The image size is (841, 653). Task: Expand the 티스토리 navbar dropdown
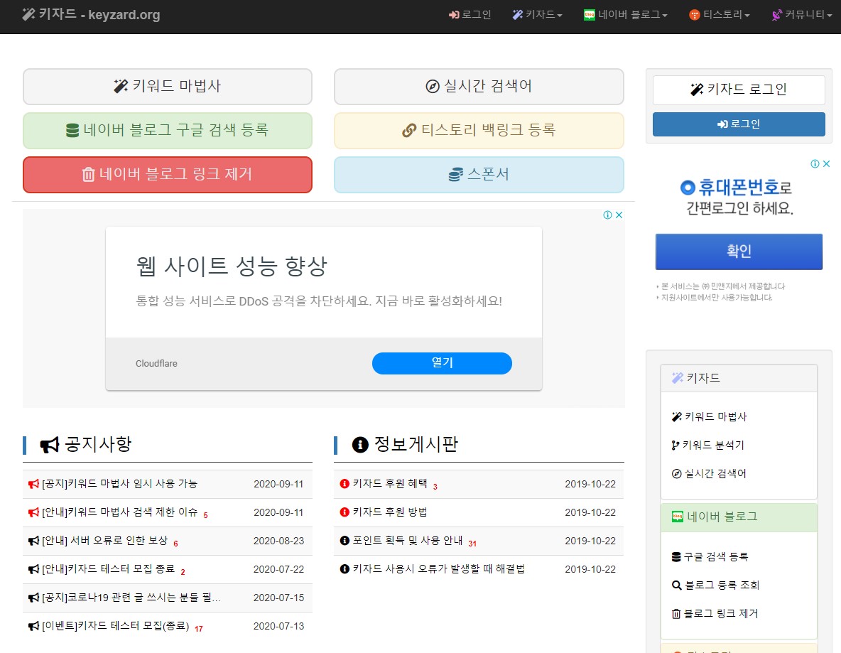click(720, 14)
